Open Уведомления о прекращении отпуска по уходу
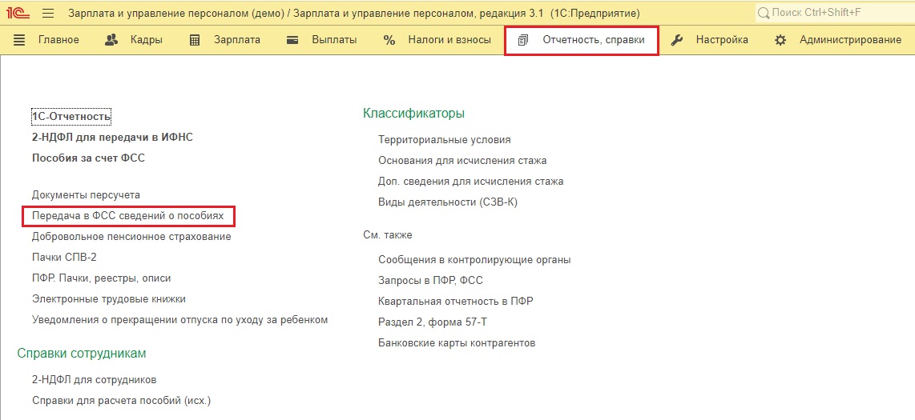 click(179, 320)
